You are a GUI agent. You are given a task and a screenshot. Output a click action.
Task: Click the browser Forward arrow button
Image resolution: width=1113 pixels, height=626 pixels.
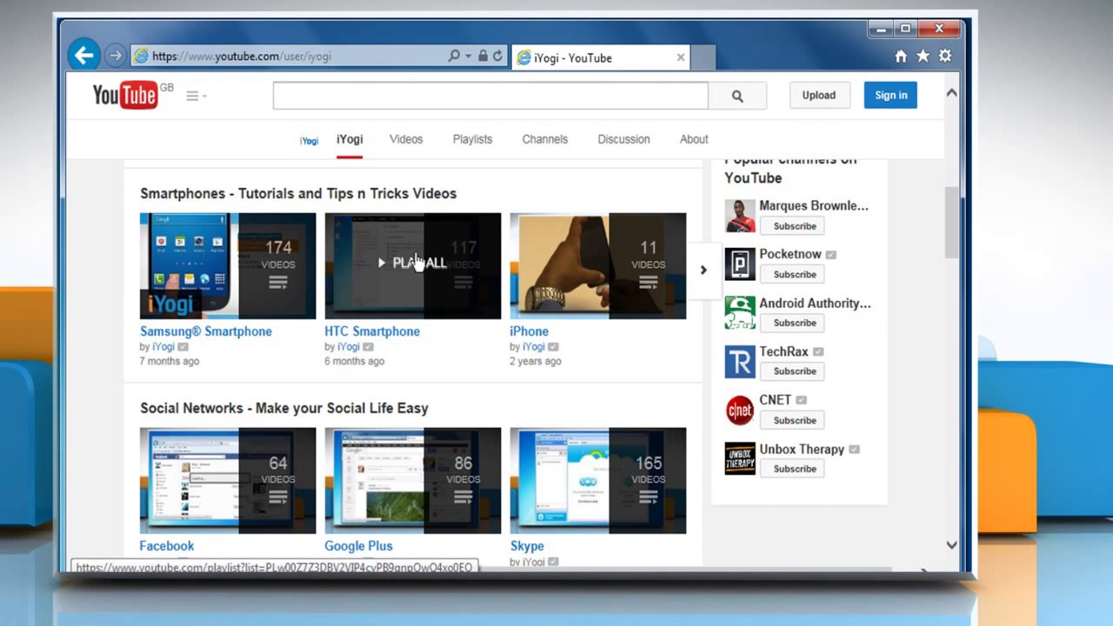(115, 56)
